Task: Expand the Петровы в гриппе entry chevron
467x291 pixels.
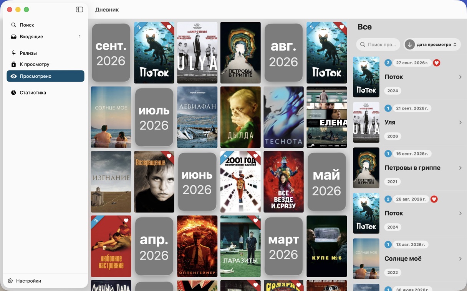Action: click(460, 168)
